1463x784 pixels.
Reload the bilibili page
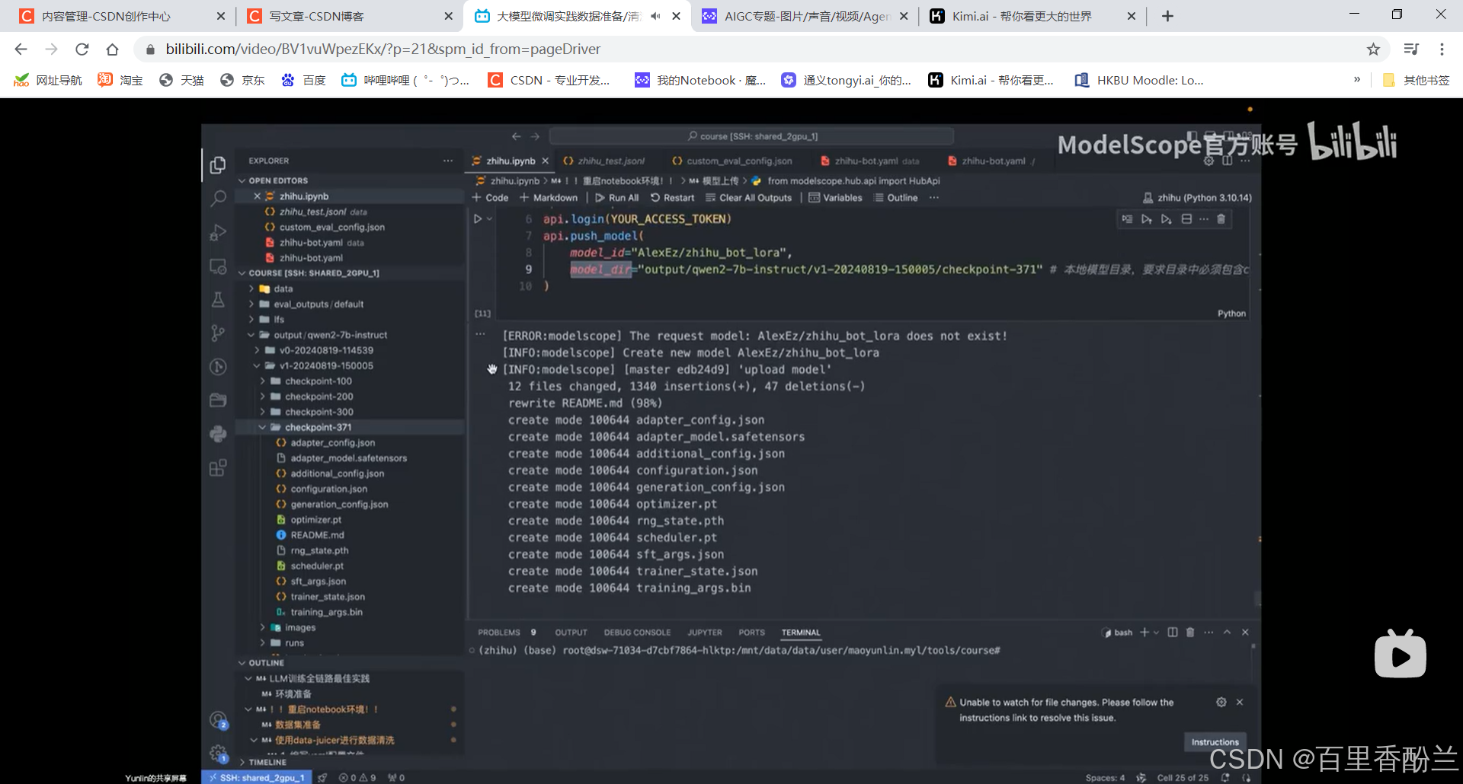pos(82,49)
